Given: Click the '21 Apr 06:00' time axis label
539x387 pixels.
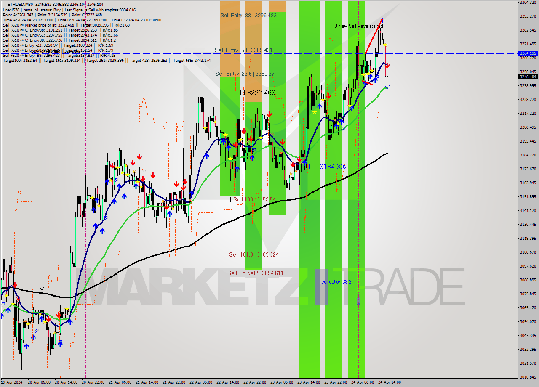Looking at the screenshot, I should coord(121,382).
